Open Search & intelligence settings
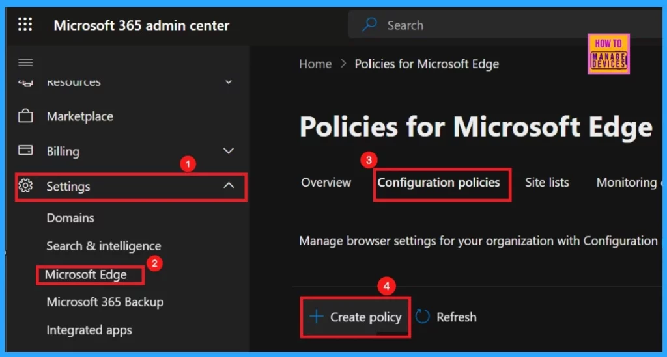Viewport: 667px width, 357px height. coord(104,246)
